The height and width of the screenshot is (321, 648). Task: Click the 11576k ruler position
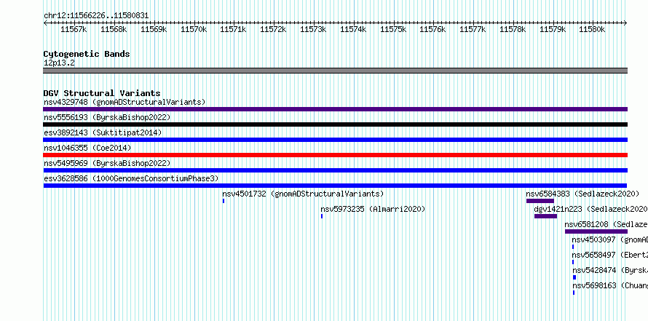coord(433,29)
